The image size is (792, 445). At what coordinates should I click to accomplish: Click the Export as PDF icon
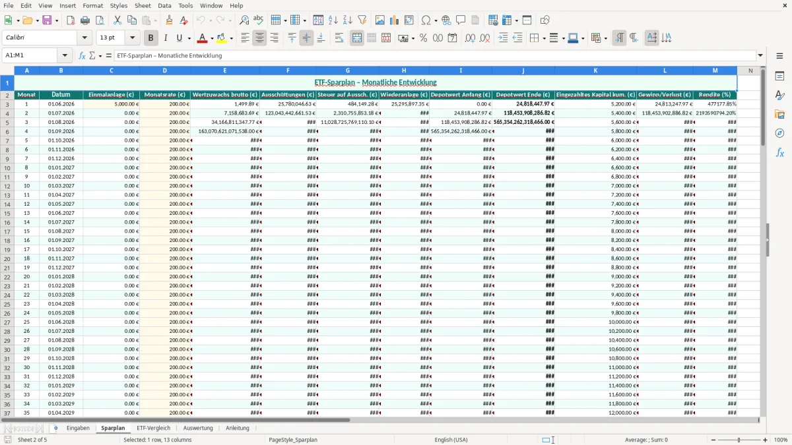click(x=71, y=20)
